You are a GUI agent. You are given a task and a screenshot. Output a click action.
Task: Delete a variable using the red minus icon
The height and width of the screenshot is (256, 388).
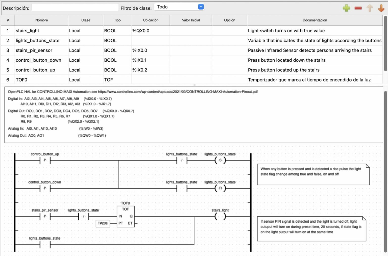point(358,8)
